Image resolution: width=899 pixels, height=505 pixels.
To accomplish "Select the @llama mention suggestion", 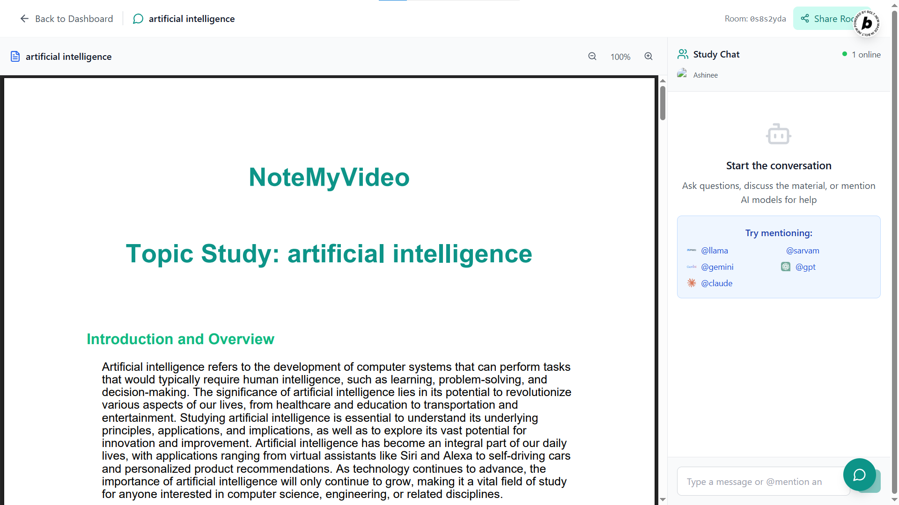I will 715,251.
